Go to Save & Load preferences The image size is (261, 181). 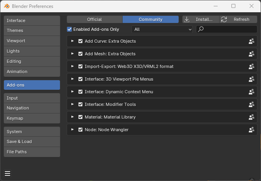(x=32, y=142)
